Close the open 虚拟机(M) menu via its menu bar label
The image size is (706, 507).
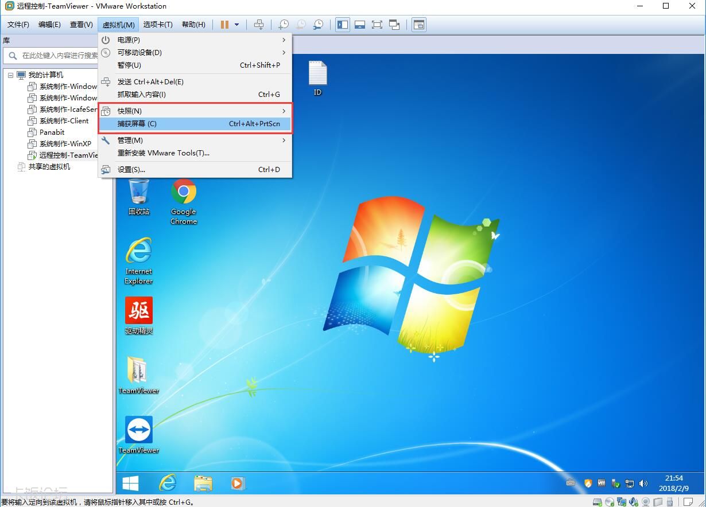click(x=118, y=25)
